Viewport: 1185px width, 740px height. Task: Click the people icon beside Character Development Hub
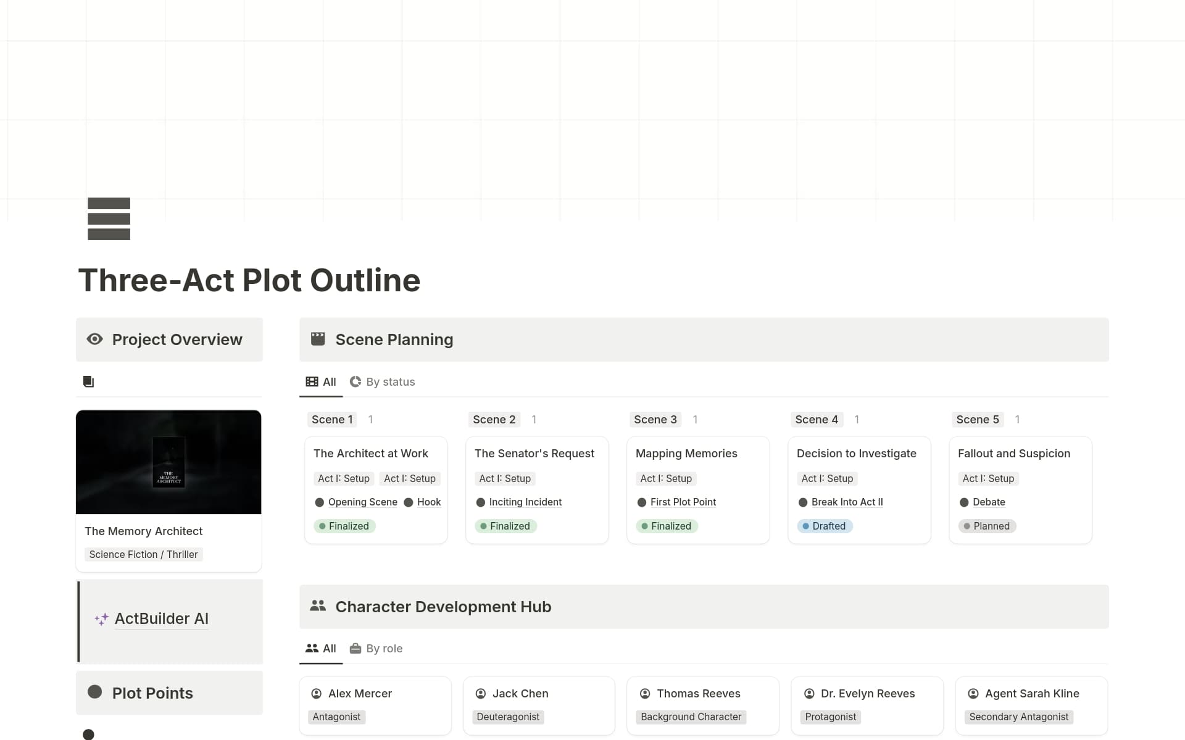point(318,605)
